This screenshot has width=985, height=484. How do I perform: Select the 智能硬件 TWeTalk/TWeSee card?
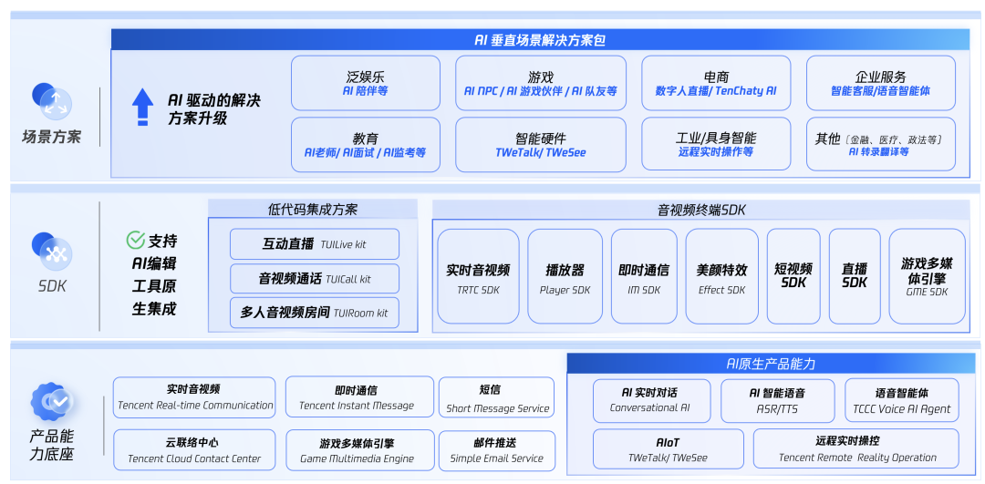tap(540, 144)
